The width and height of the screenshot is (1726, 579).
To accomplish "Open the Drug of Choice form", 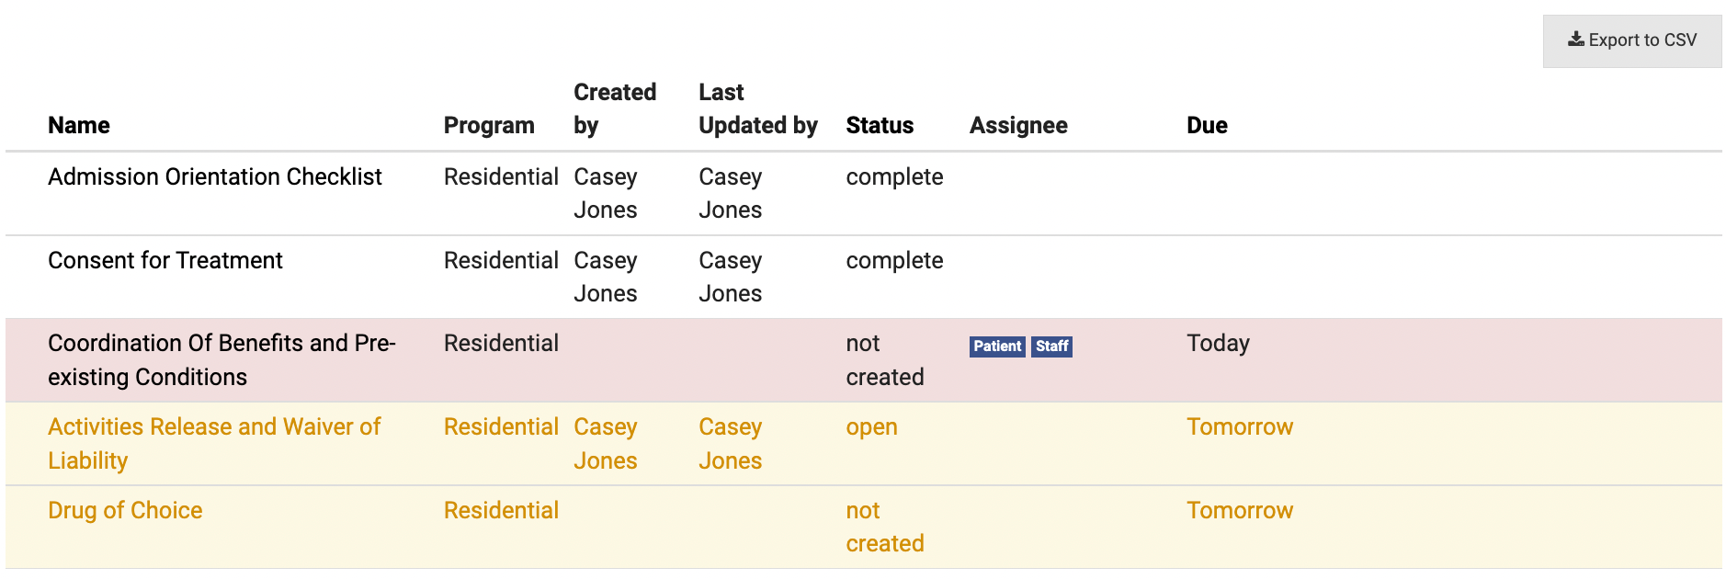I will pos(125,511).
